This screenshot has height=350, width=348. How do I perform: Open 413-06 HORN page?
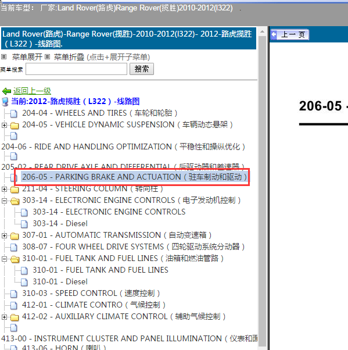[x=64, y=347]
